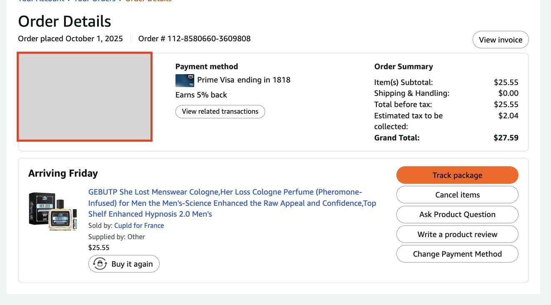551x305 pixels.
Task: Visit seller Cupld for France
Action: point(139,225)
